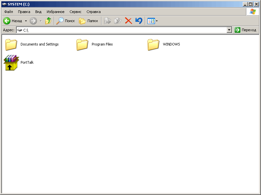This screenshot has width=261, height=195.
Task: Click the Documents and Settings name
Action: 39,44
